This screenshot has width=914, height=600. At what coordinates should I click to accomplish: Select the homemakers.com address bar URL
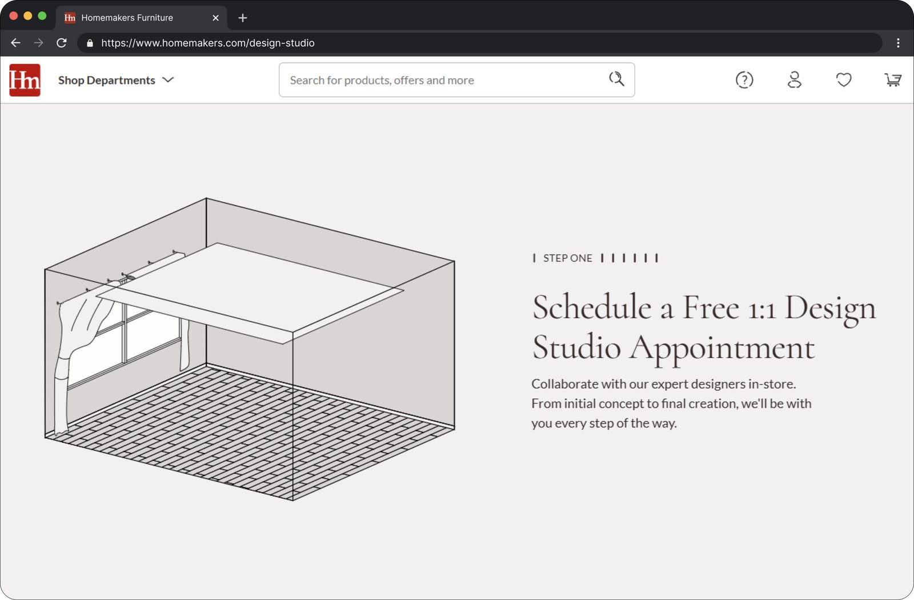[x=208, y=43]
